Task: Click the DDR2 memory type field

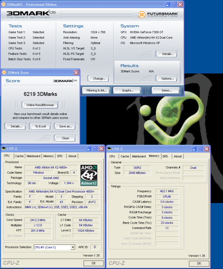Action: [137, 167]
